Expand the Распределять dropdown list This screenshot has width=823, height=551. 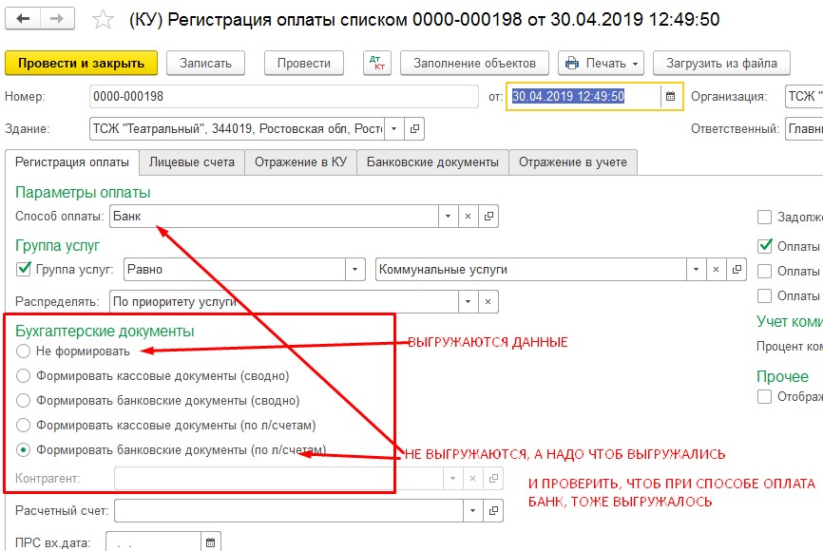[467, 301]
